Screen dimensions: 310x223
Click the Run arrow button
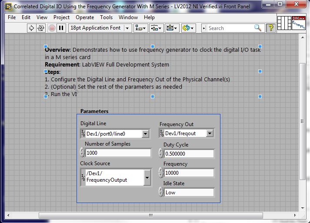point(31,28)
